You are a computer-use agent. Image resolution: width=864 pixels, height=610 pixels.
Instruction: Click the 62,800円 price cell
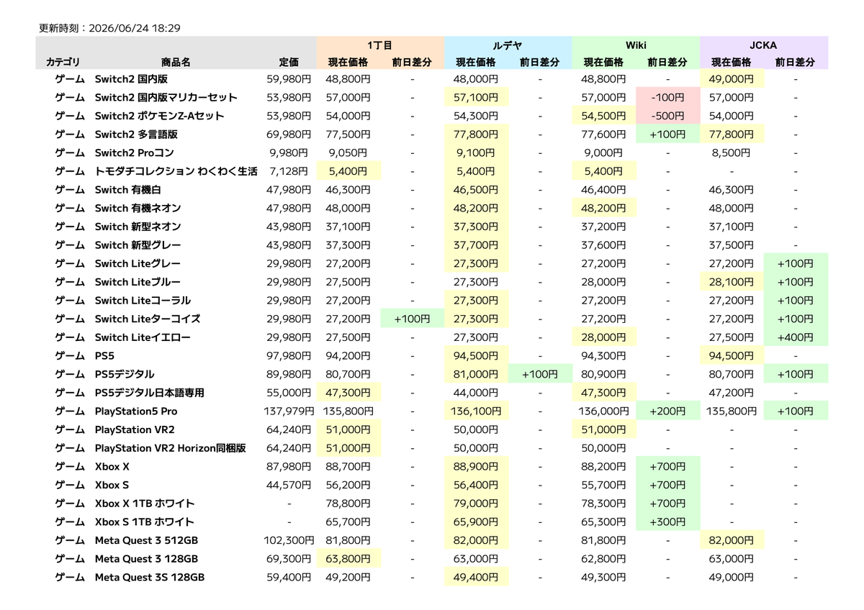pyautogui.click(x=604, y=559)
